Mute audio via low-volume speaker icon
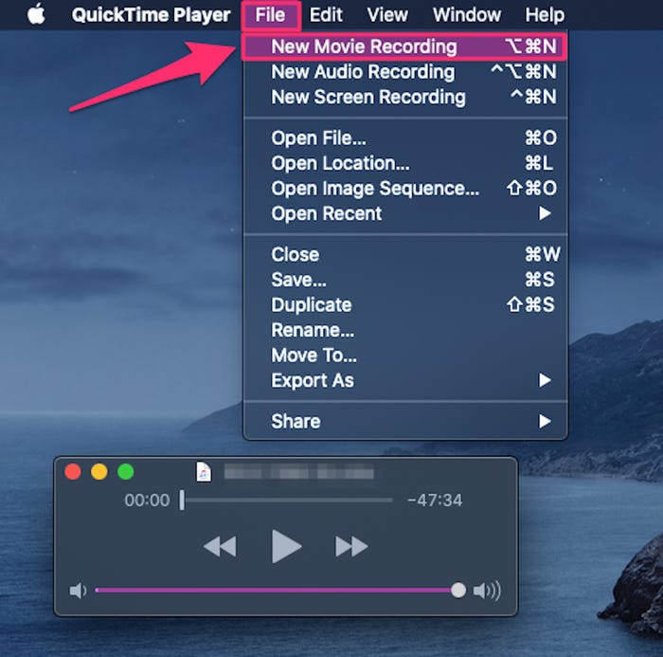 pyautogui.click(x=78, y=590)
